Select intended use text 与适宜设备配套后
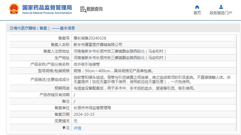This screenshot has height=135, width=241. point(134,88)
